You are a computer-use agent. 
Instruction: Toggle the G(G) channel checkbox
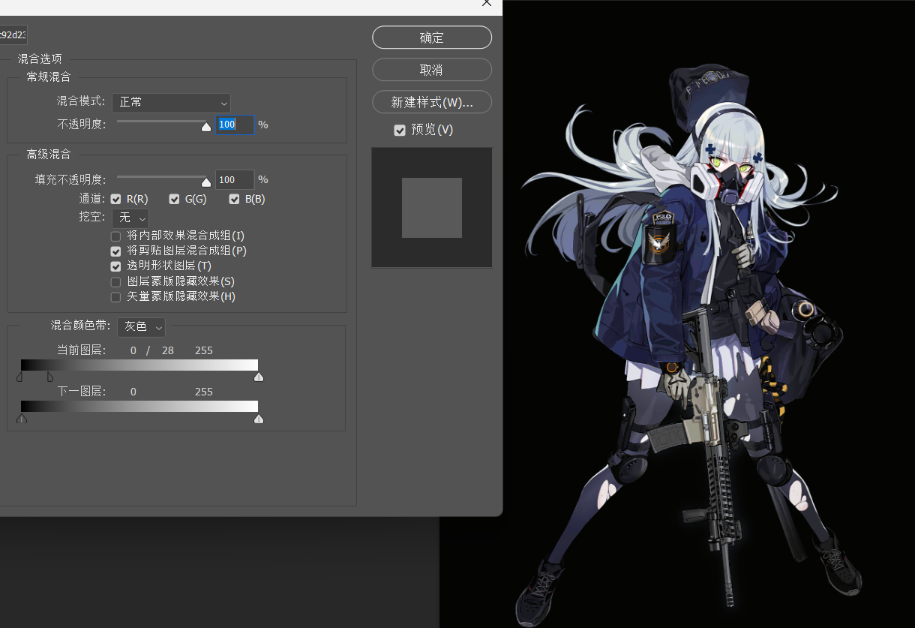(175, 199)
